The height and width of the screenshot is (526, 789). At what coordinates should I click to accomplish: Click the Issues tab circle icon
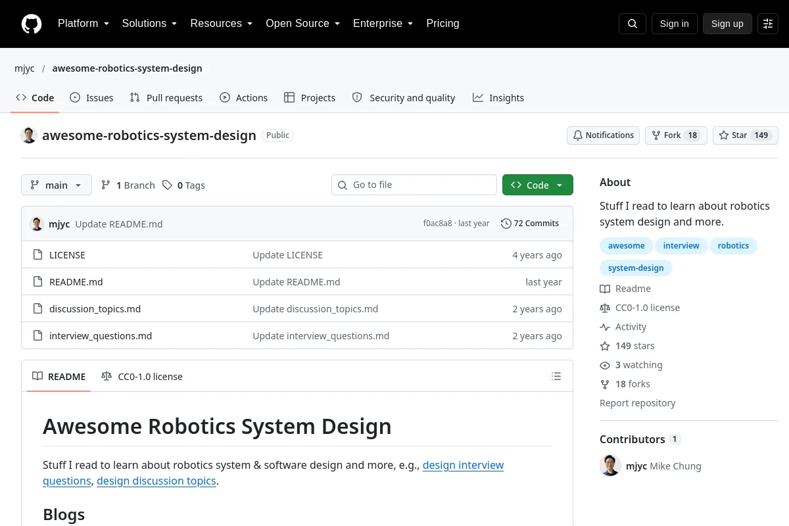[x=75, y=97]
